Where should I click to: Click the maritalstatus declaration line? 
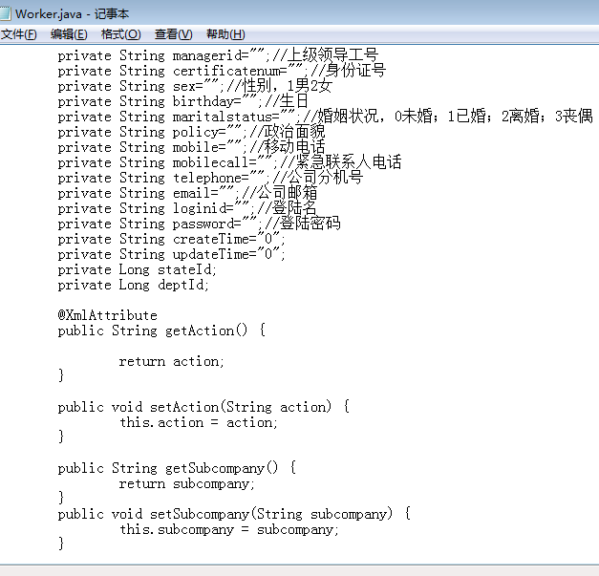coord(325,117)
